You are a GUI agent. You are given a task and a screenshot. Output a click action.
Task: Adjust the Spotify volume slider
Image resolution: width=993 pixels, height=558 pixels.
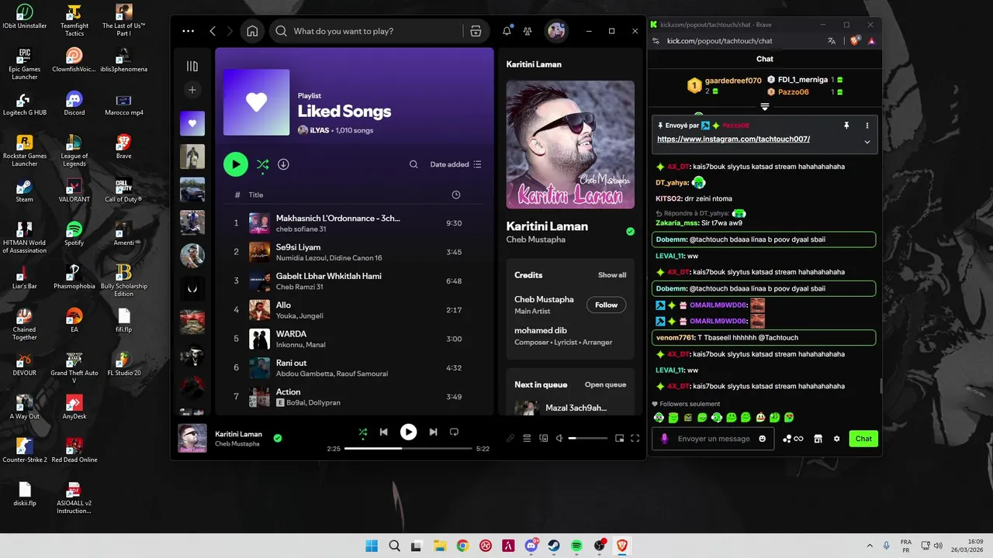(x=588, y=438)
